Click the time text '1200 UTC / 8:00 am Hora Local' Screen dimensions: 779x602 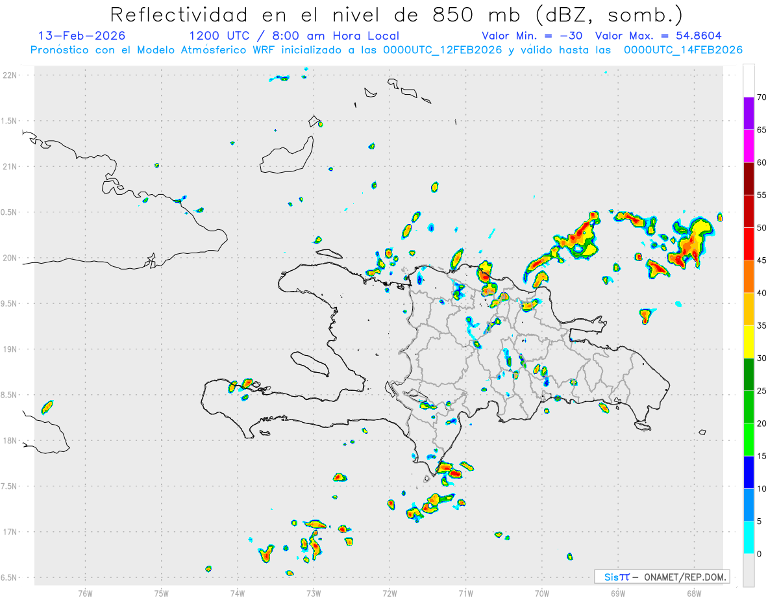point(294,36)
